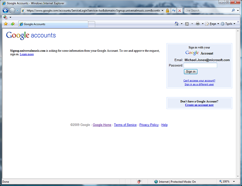Click the Add to Favorites icon
242x186 pixels.
click(13, 24)
